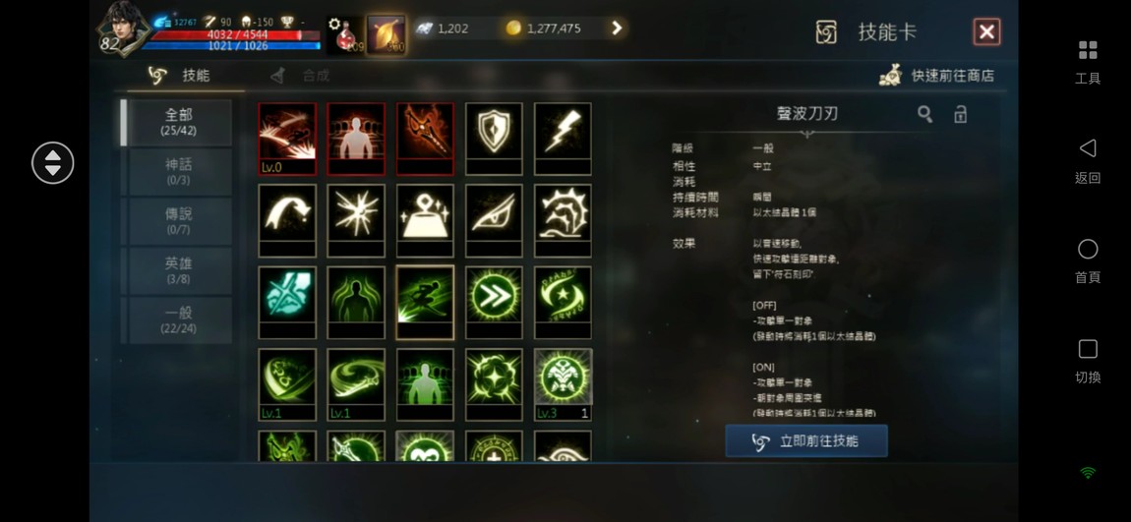Tap the character portrait level 82
The image size is (1131, 522).
click(123, 29)
